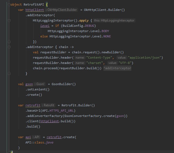This screenshot has width=174, height=153.
Task: Click the "application/json" string
Action: [x=145, y=58]
